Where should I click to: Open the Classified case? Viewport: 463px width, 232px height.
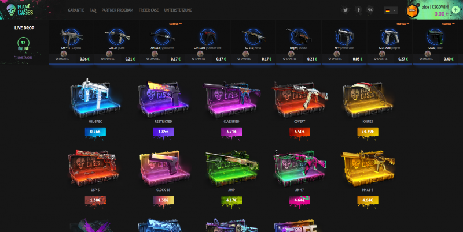click(x=231, y=99)
